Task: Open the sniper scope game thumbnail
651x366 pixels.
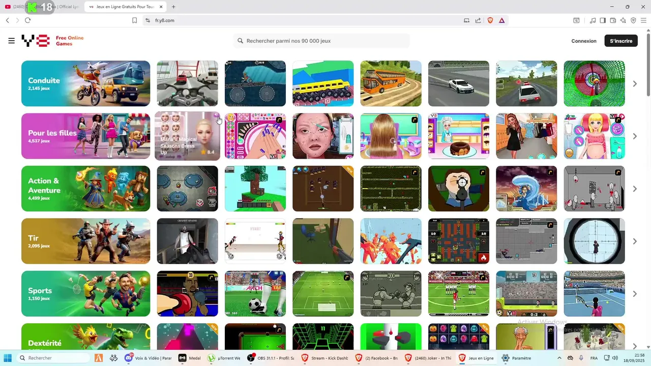Action: [594, 241]
